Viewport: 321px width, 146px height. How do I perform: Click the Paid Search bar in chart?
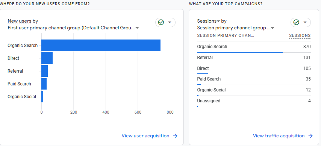44,84
